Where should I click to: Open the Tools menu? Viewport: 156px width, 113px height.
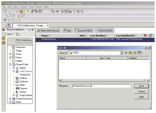pos(31,7)
